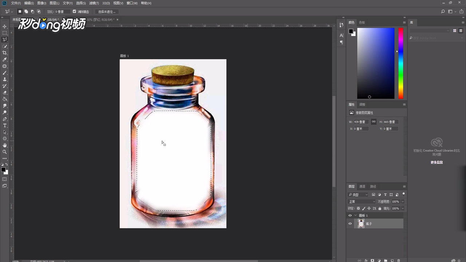Select the Eraser tool
Viewport: 466px width, 262px height.
[5, 92]
